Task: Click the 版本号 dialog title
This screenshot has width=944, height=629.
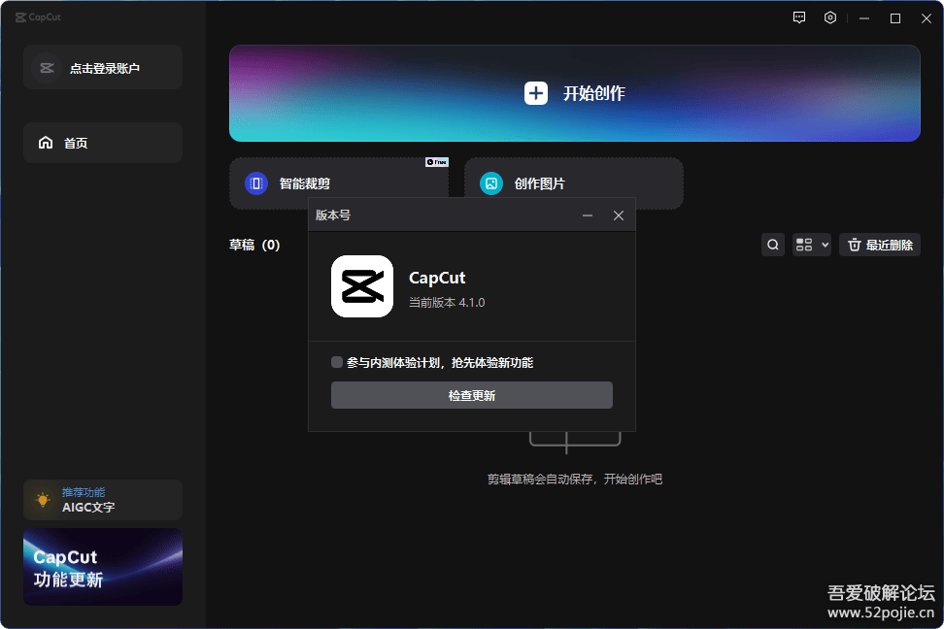Action: [x=333, y=215]
